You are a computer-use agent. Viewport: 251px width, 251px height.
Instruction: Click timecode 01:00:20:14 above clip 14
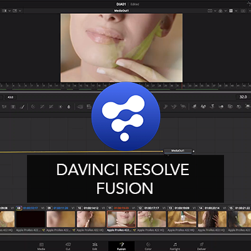tap(213, 208)
